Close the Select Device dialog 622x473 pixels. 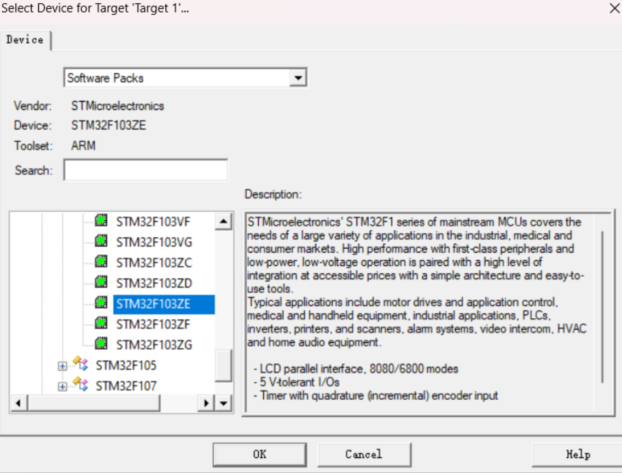[614, 8]
